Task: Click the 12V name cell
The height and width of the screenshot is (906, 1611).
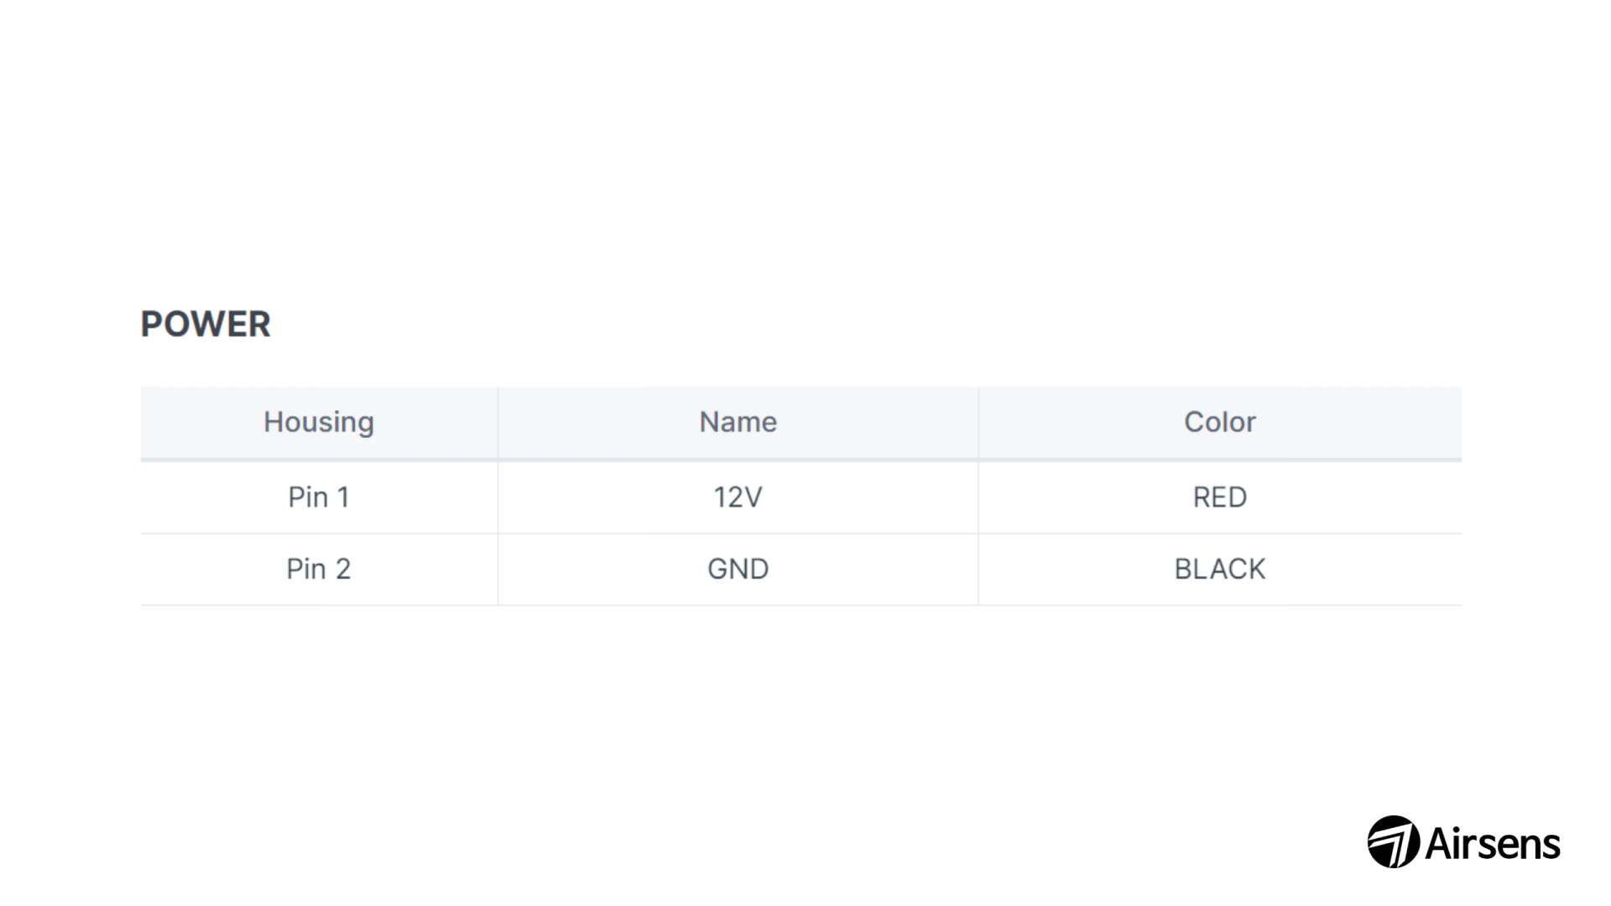Action: pos(738,497)
